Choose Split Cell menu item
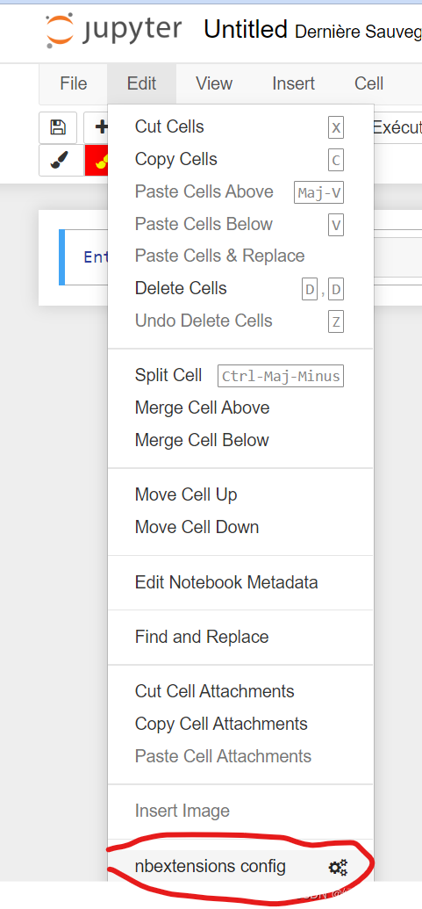This screenshot has height=909, width=422. (240, 375)
